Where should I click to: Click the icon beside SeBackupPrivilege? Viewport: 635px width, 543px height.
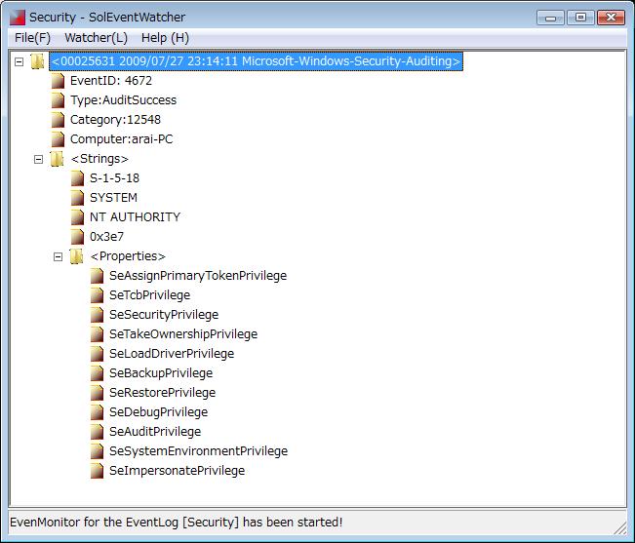tap(97, 373)
